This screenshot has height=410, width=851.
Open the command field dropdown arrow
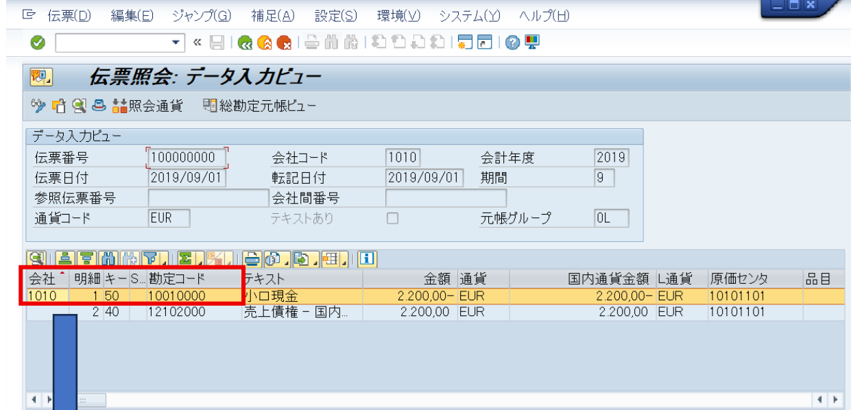click(177, 43)
